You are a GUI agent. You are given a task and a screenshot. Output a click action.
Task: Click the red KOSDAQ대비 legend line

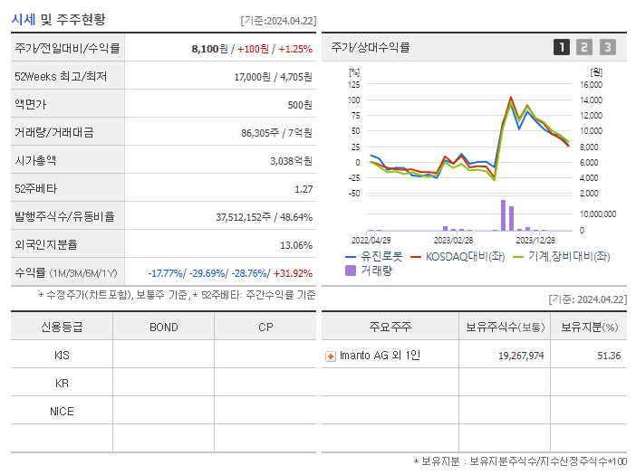coord(415,257)
